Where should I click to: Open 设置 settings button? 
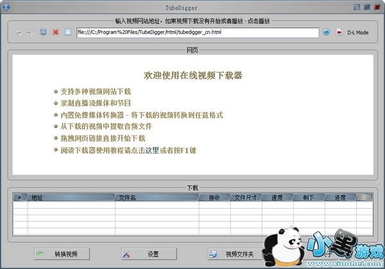149,254
